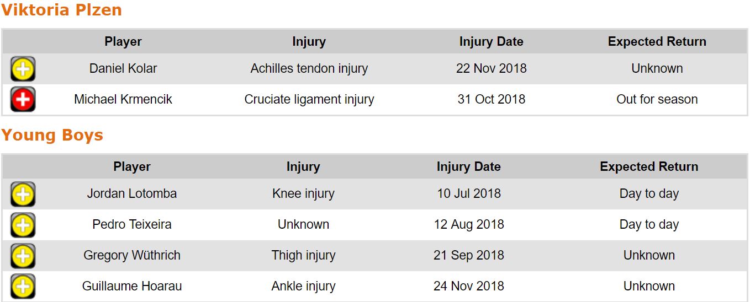Click the Out for season return status
750x302 pixels.
coord(657,100)
